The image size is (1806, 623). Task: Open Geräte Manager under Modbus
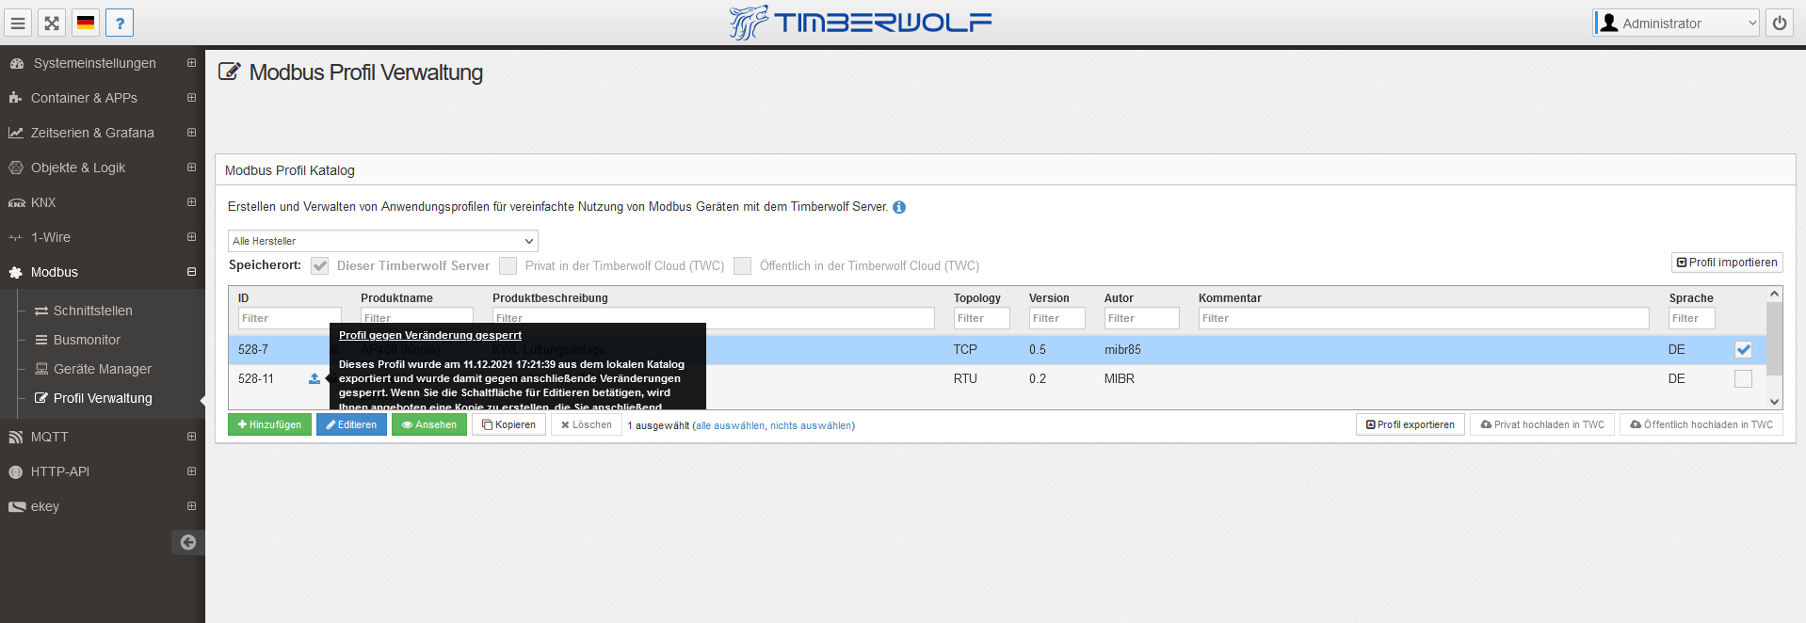[x=102, y=369]
